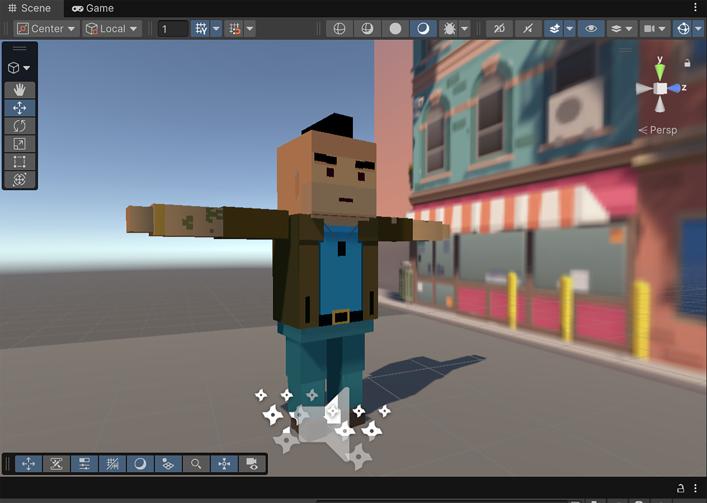This screenshot has width=707, height=503.
Task: Toggle the scene view rotation lock
Action: coord(687,63)
